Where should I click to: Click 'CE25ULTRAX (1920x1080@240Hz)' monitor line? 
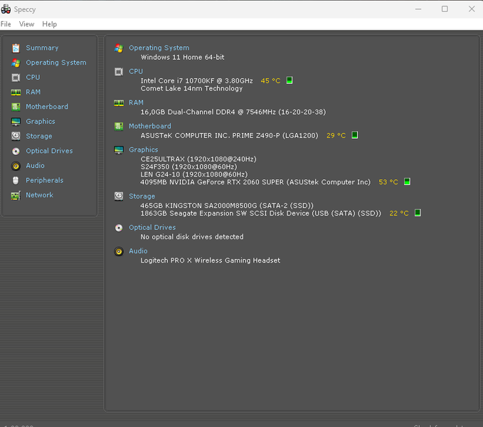tap(198, 159)
